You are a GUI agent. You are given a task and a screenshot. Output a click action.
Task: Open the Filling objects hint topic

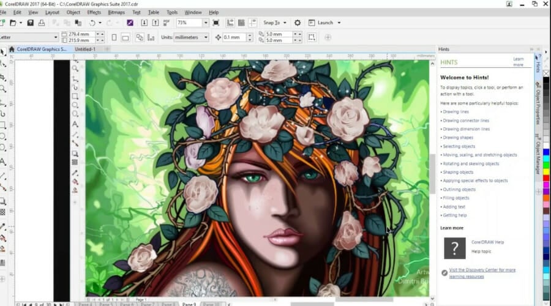pyautogui.click(x=455, y=198)
